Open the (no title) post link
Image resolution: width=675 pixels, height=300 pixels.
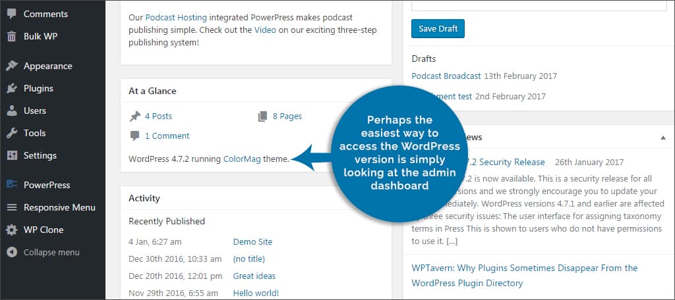[249, 259]
